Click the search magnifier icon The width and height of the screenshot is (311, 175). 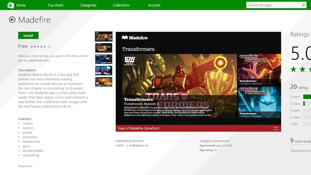point(303,5)
